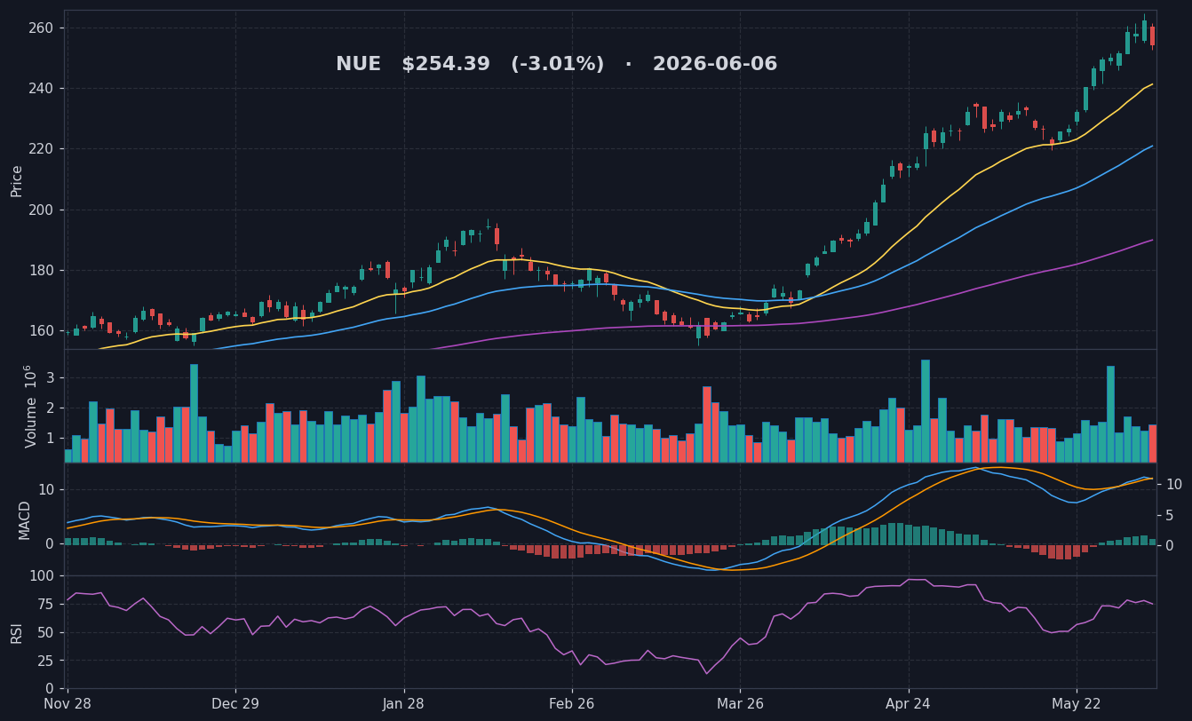Select the 50 tick on the RSI axis

[46, 633]
